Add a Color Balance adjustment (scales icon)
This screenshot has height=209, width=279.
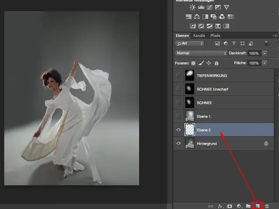(197, 16)
